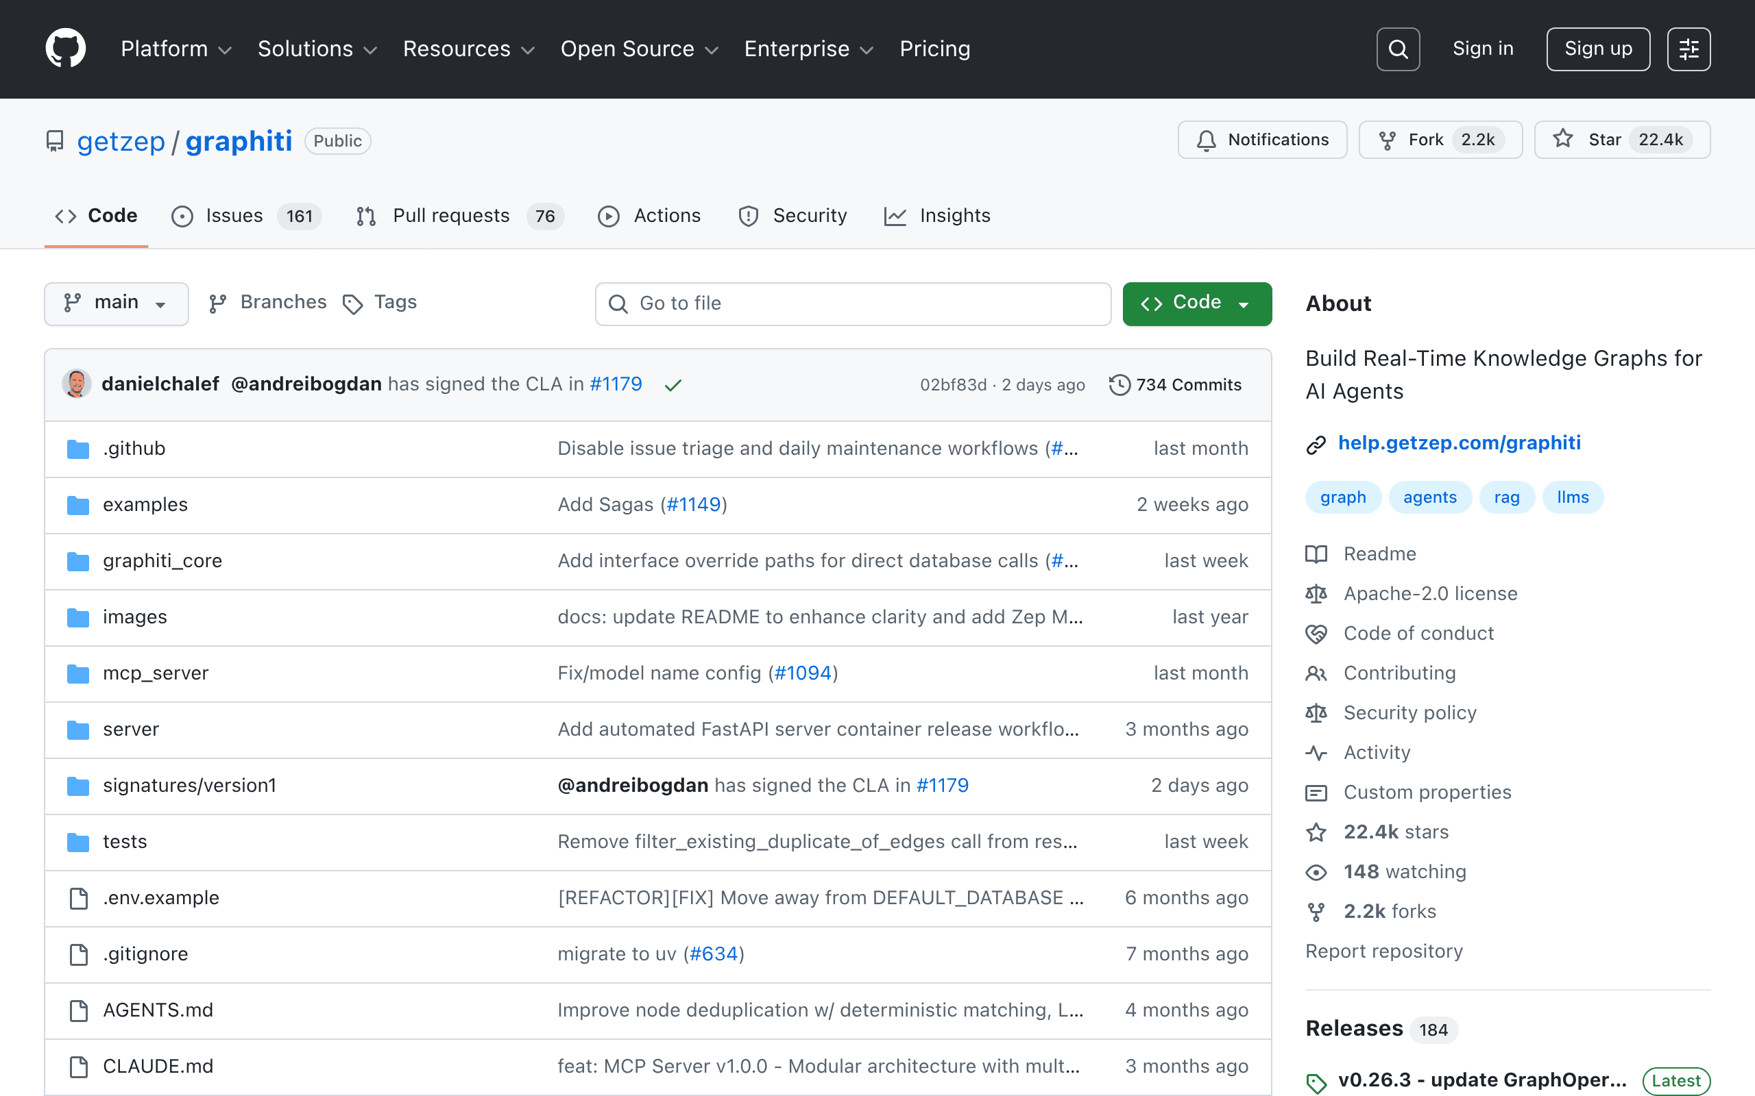Viewport: 1755px width, 1096px height.
Task: Click the signatures/version1 folder icon
Action: tap(78, 786)
